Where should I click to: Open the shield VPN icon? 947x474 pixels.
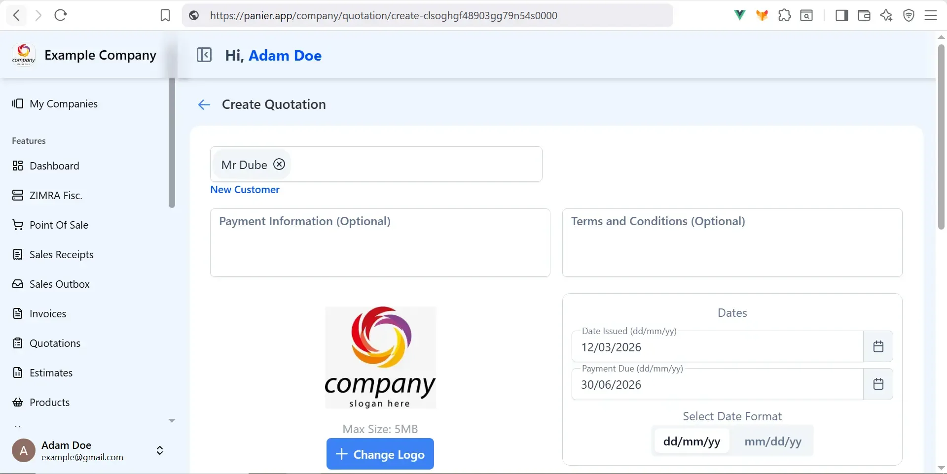[x=909, y=16]
